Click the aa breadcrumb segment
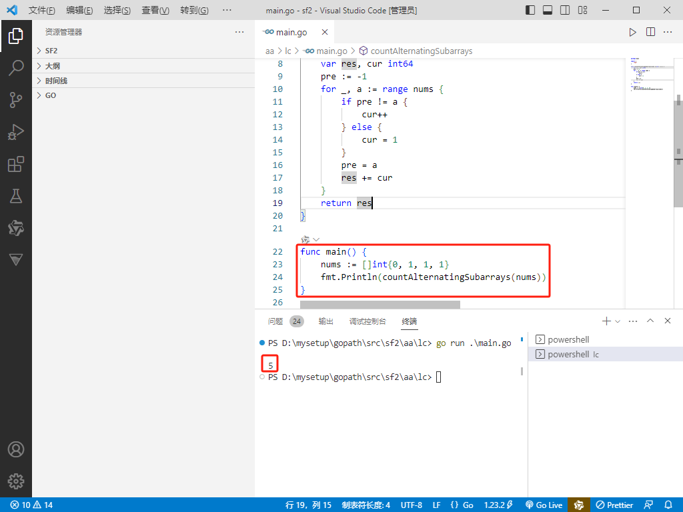The image size is (683, 512). (x=269, y=51)
